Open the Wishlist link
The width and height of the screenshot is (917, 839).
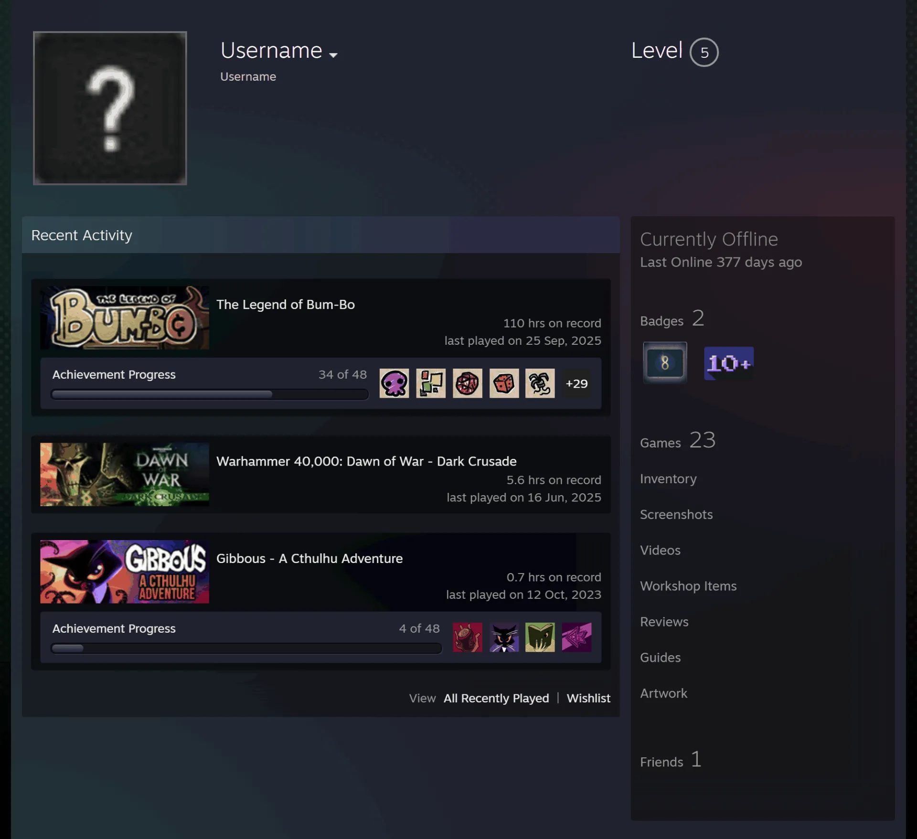588,698
